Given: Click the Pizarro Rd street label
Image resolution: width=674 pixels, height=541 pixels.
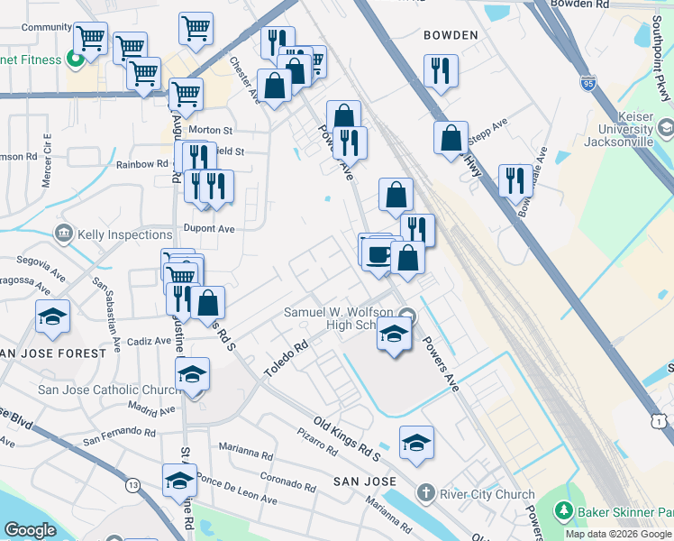Looking at the screenshot, I should [317, 442].
